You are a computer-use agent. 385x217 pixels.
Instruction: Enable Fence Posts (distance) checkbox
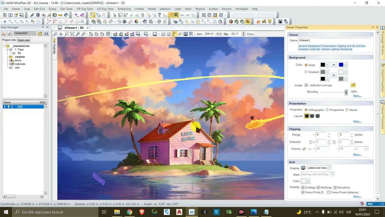[x=329, y=192]
